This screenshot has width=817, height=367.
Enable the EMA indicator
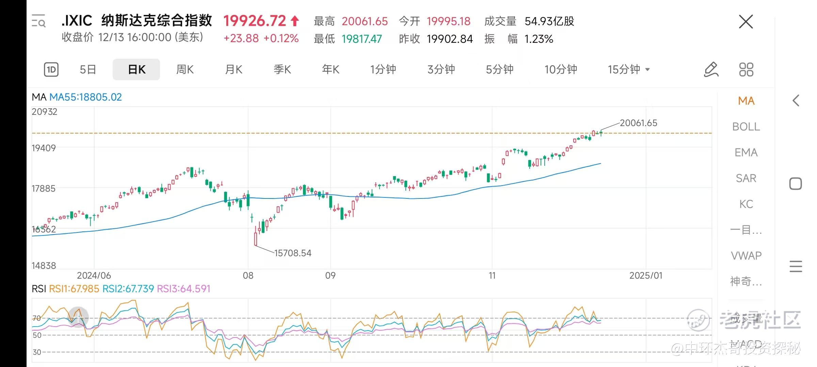click(746, 153)
